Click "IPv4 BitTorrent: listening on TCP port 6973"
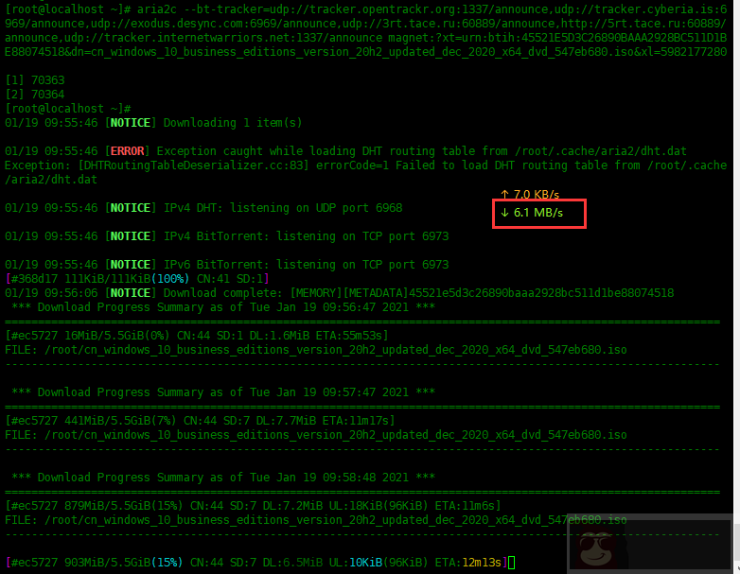 pyautogui.click(x=306, y=236)
